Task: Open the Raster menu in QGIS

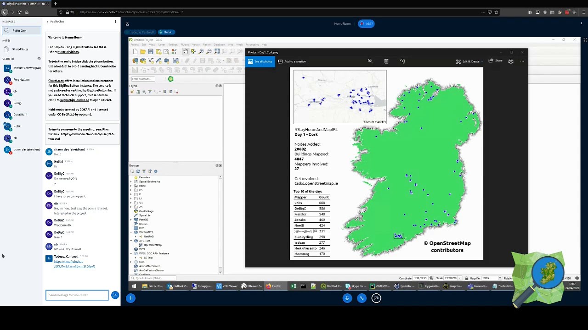Action: pos(207,44)
